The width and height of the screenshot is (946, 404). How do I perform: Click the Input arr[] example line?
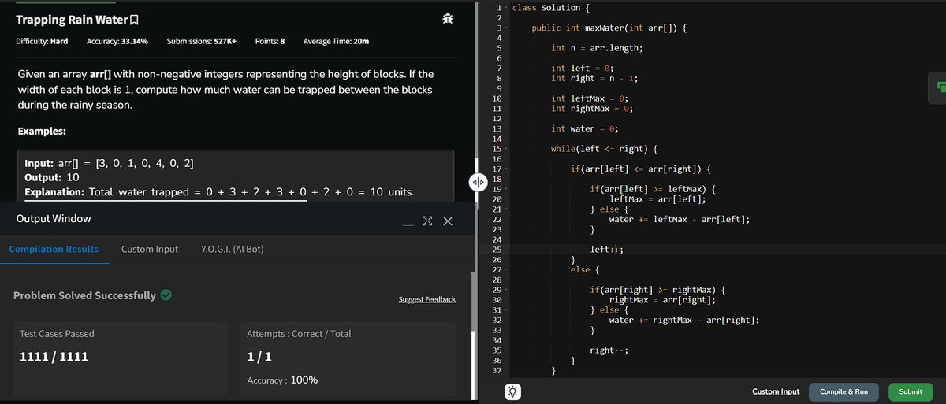pos(110,163)
